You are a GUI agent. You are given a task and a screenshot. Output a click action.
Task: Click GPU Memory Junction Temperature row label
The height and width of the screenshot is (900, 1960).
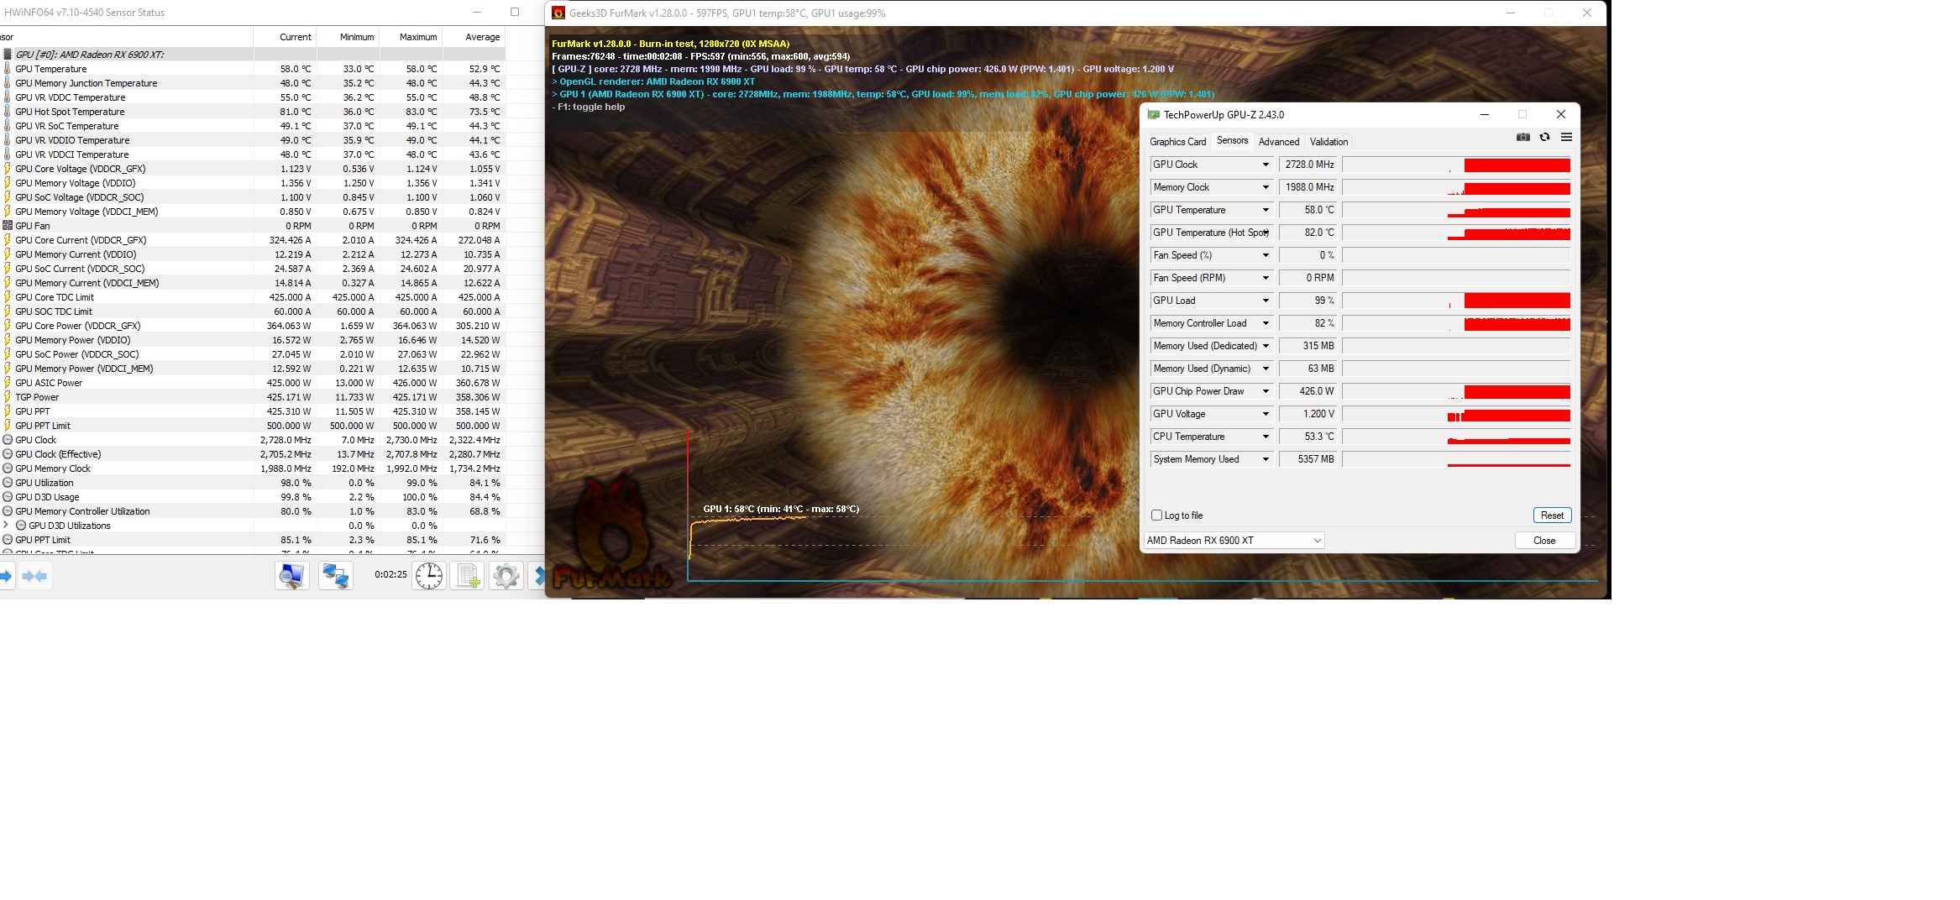86,83
